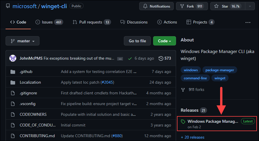259x141 pixels.
Task: Open pull request #880 link
Action: [117, 136]
